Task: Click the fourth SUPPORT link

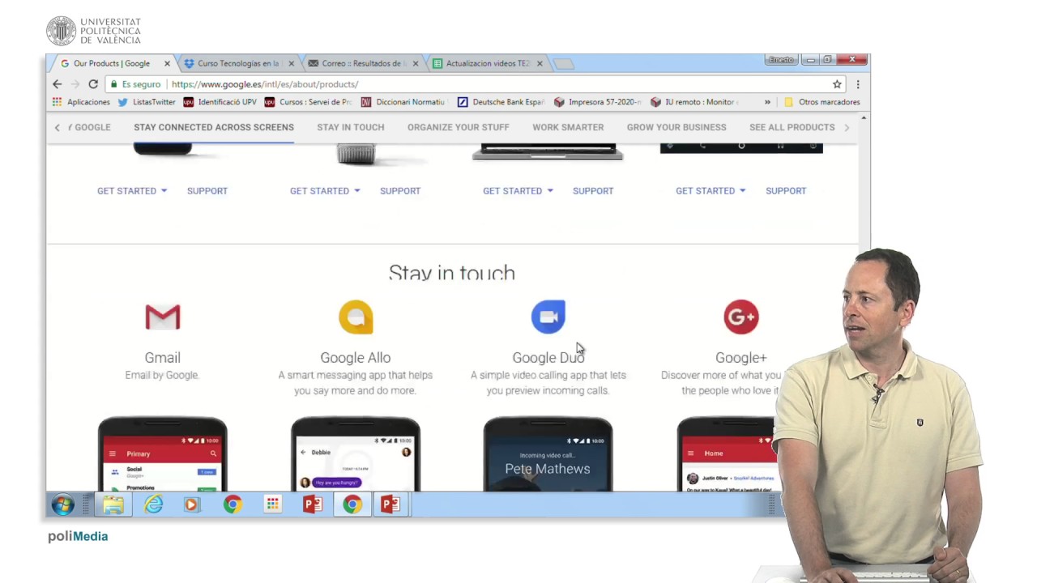Action: click(786, 191)
